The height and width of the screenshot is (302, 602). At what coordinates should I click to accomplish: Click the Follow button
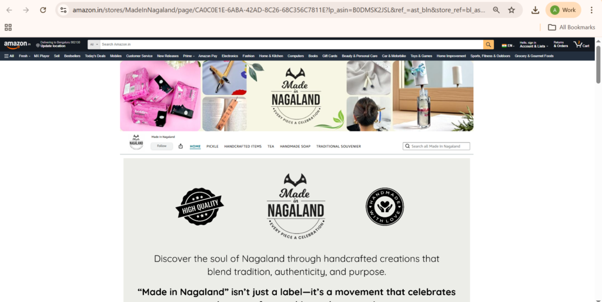(x=162, y=146)
